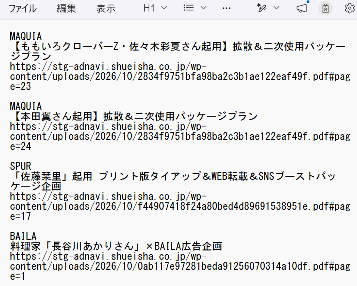Open settings via the gear icon
The image size is (357, 286).
tap(349, 8)
